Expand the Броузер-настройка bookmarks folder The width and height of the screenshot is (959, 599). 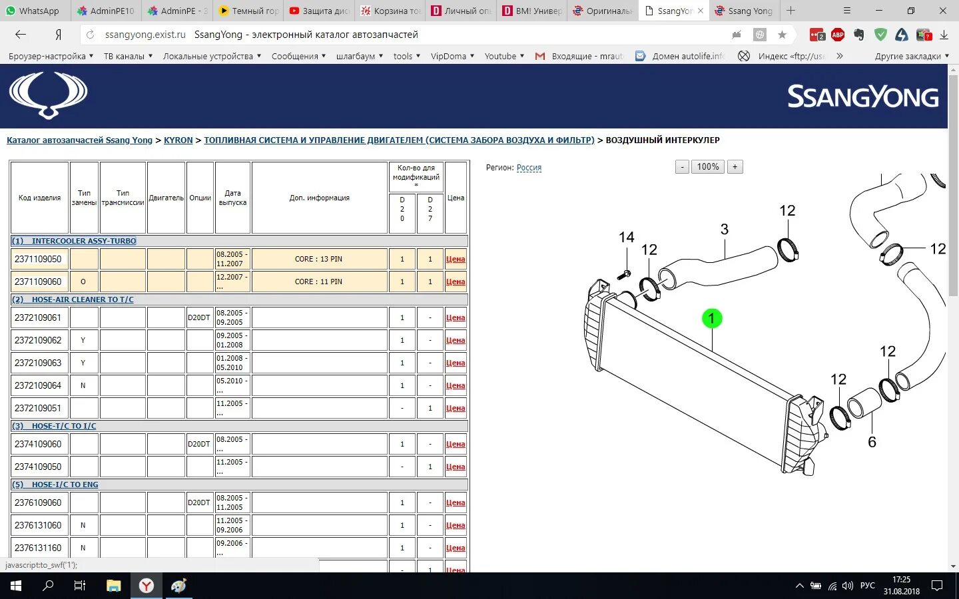[x=51, y=56]
